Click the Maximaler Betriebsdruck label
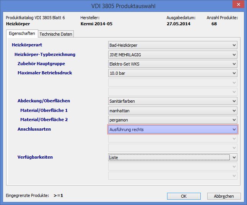This screenshot has width=247, height=205. pyautogui.click(x=45, y=73)
